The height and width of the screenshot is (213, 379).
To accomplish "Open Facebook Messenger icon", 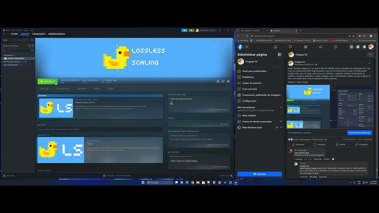I will pyautogui.click(x=358, y=47).
